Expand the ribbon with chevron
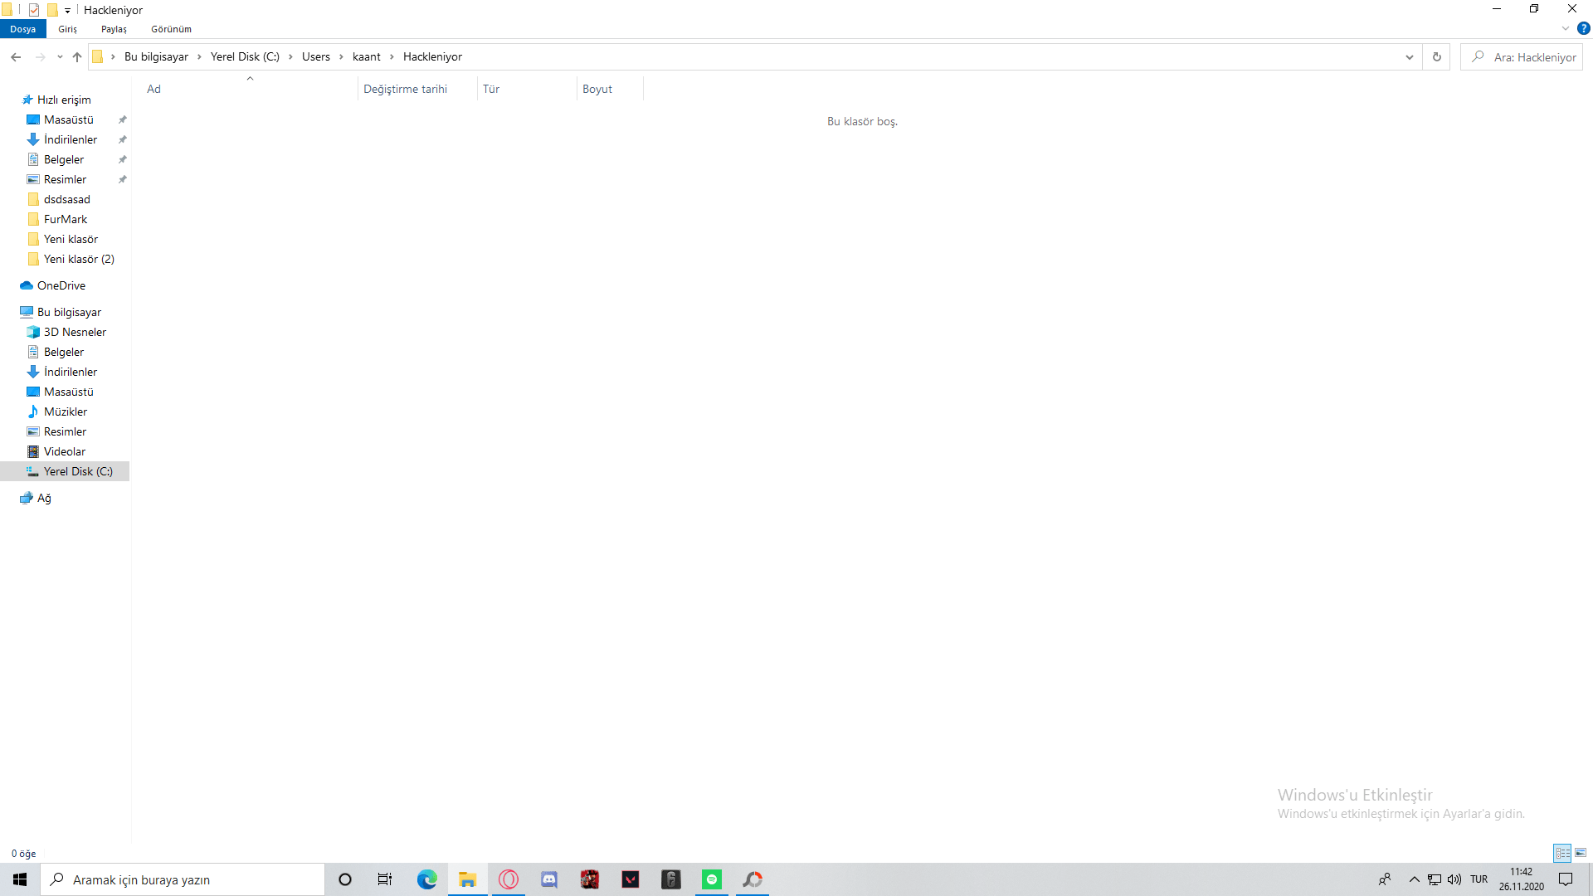 [1566, 28]
